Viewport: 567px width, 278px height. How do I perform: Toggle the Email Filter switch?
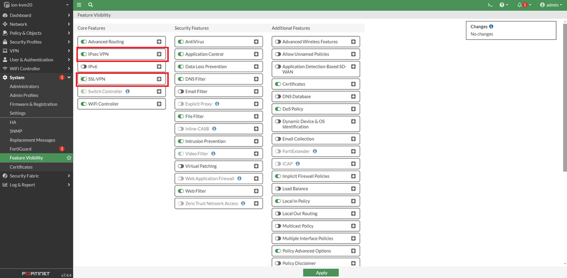181,92
